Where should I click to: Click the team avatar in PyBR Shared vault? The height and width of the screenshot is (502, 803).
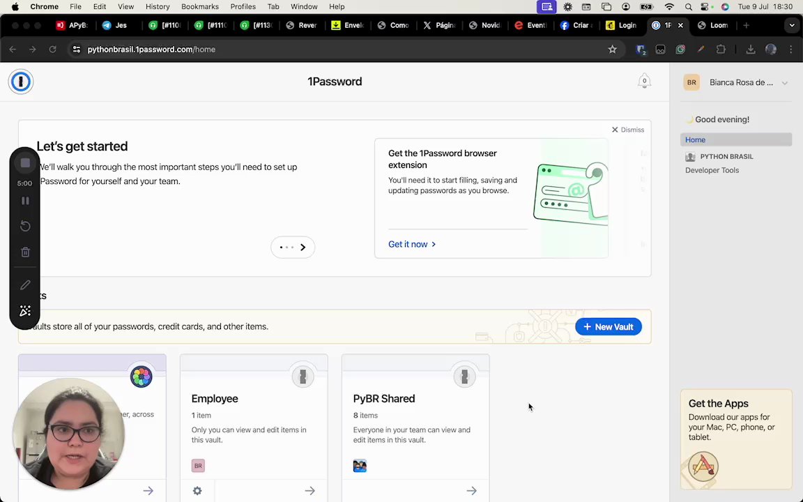pyautogui.click(x=360, y=466)
